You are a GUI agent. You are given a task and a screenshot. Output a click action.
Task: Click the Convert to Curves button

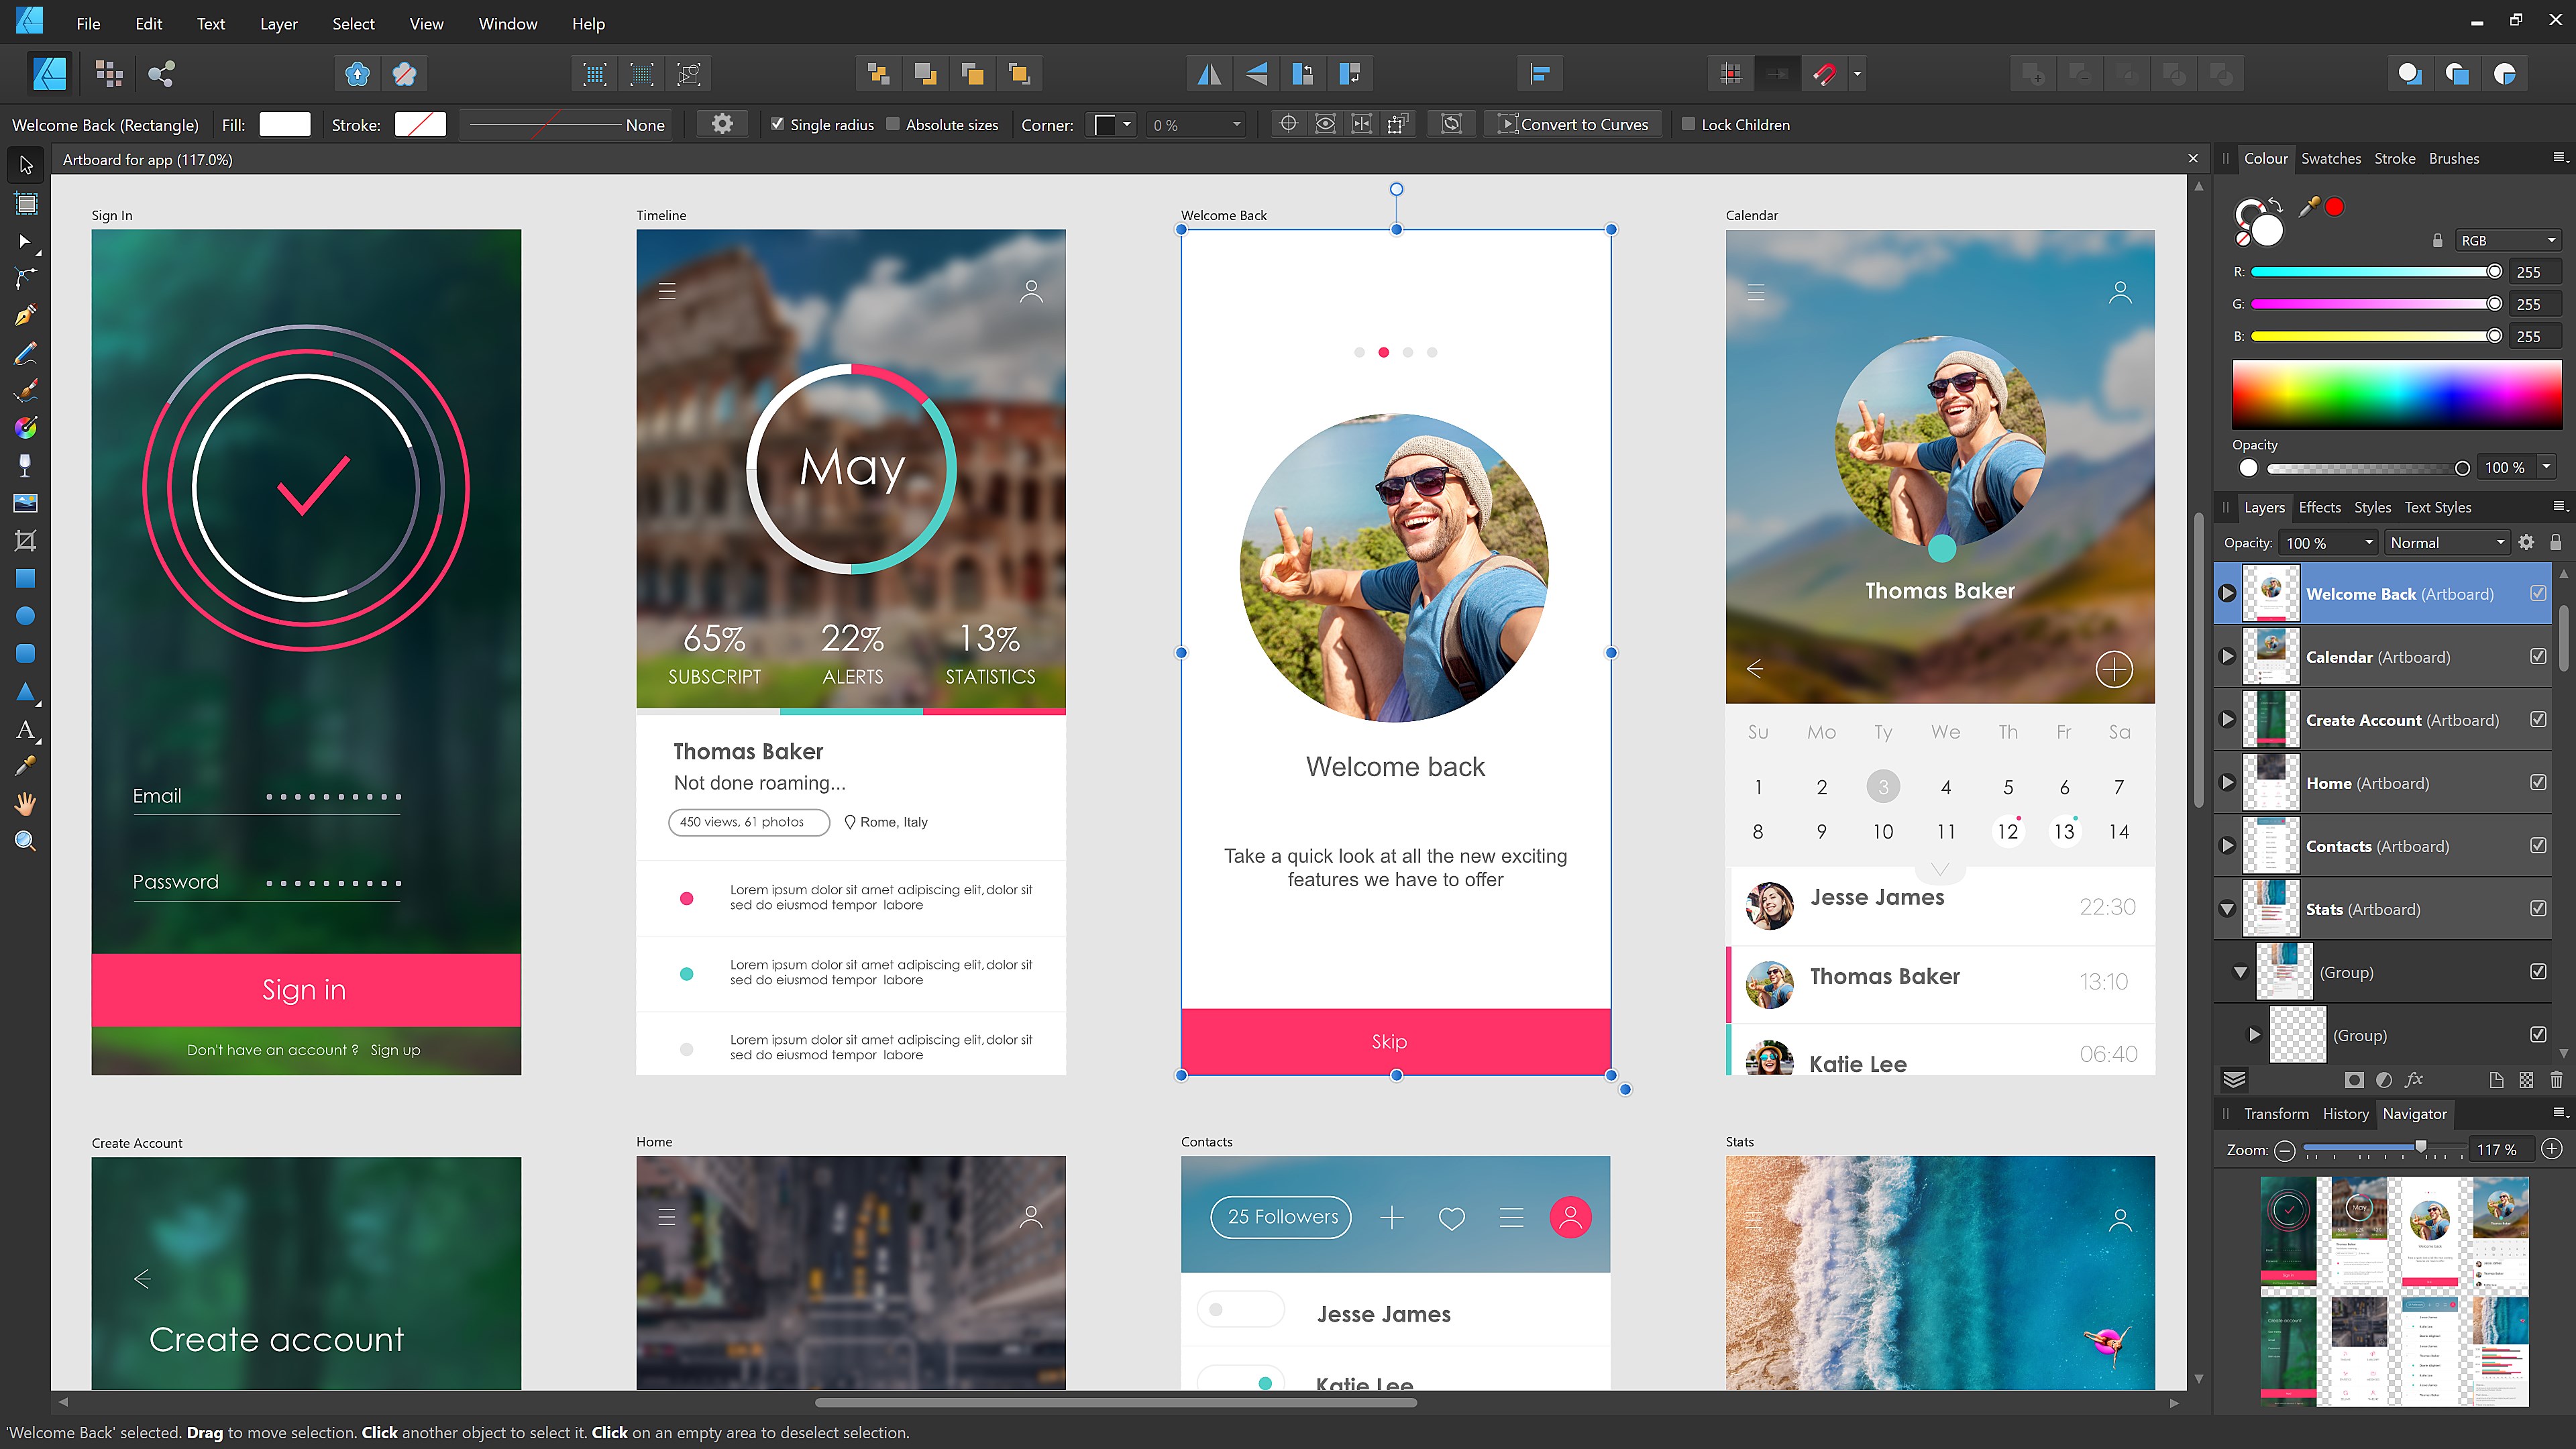(x=1573, y=124)
